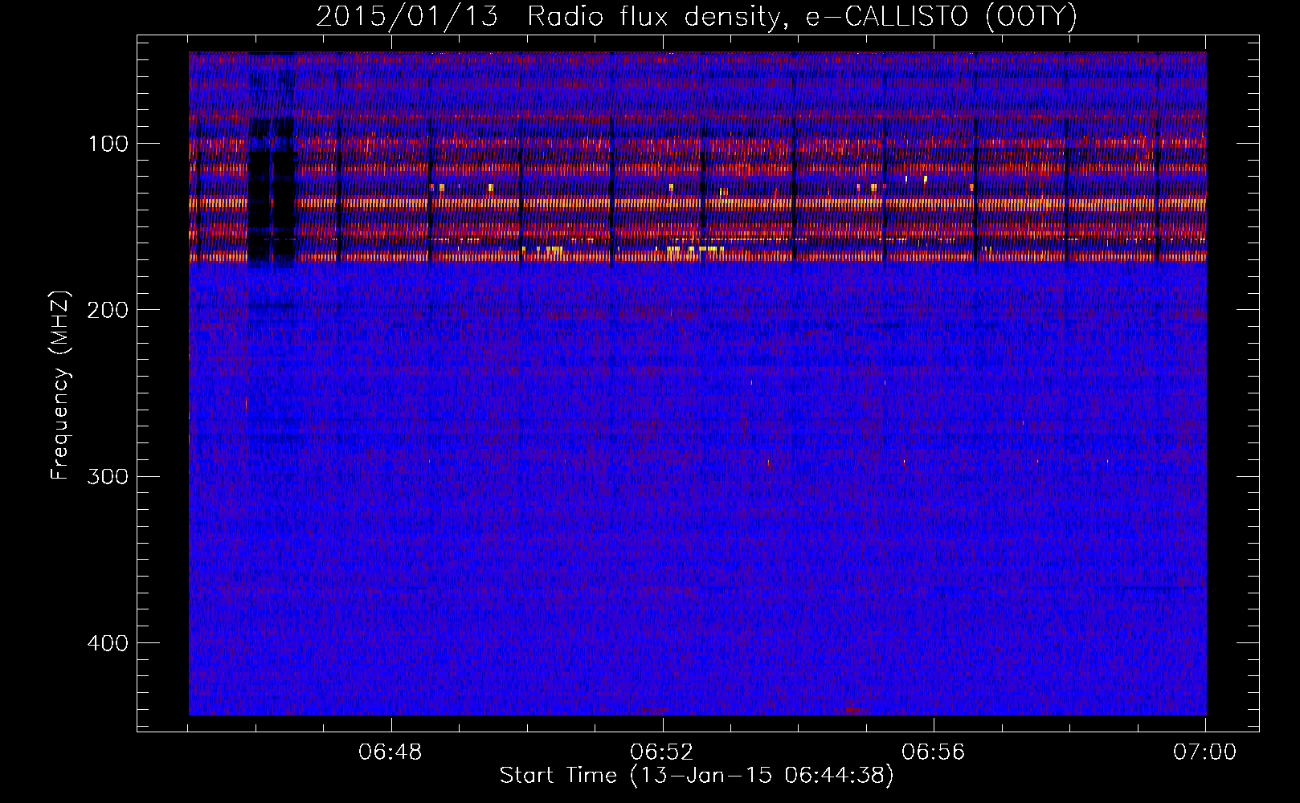
Task: Click the 200 frequency tick label
Action: tap(108, 310)
